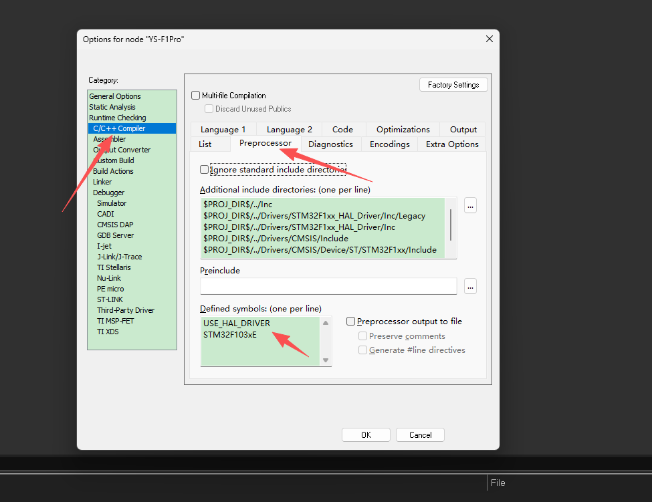The width and height of the screenshot is (652, 502).
Task: Open the Code tab
Action: pos(342,130)
